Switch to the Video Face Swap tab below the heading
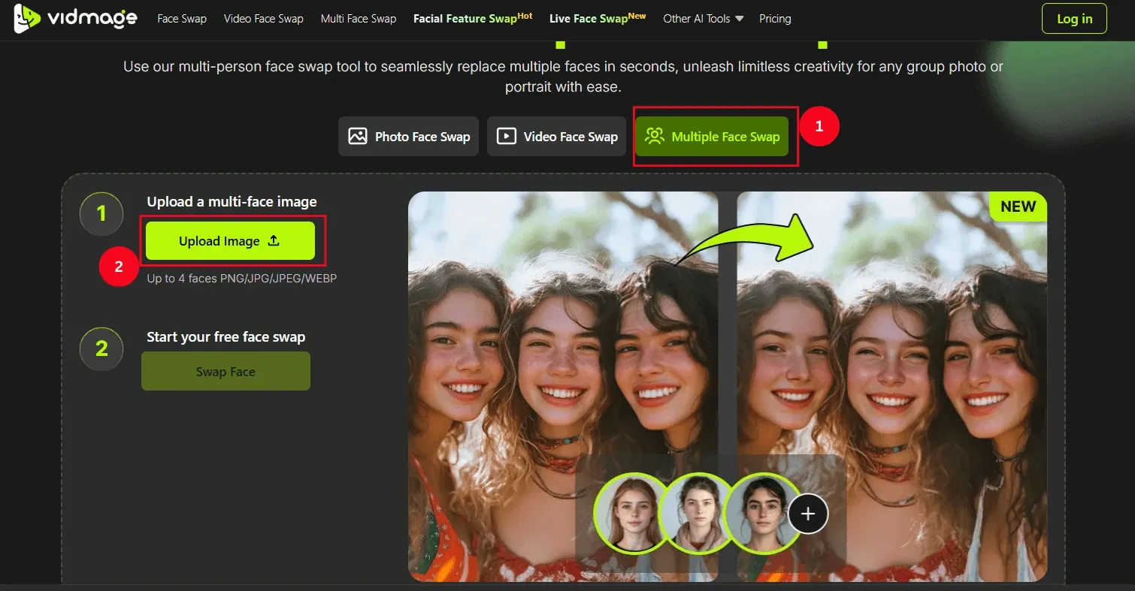The image size is (1135, 591). 556,137
